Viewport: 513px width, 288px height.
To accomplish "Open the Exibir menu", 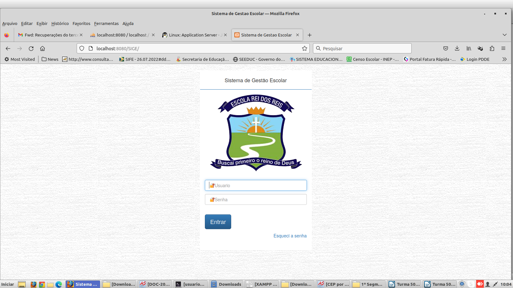I will click(x=42, y=23).
